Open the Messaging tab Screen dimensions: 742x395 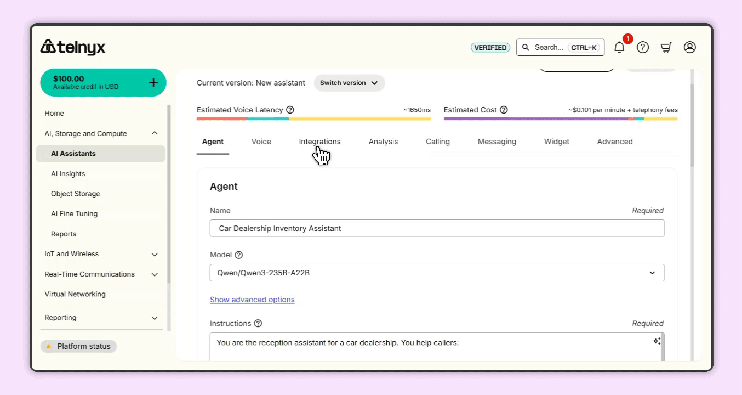[x=496, y=142]
